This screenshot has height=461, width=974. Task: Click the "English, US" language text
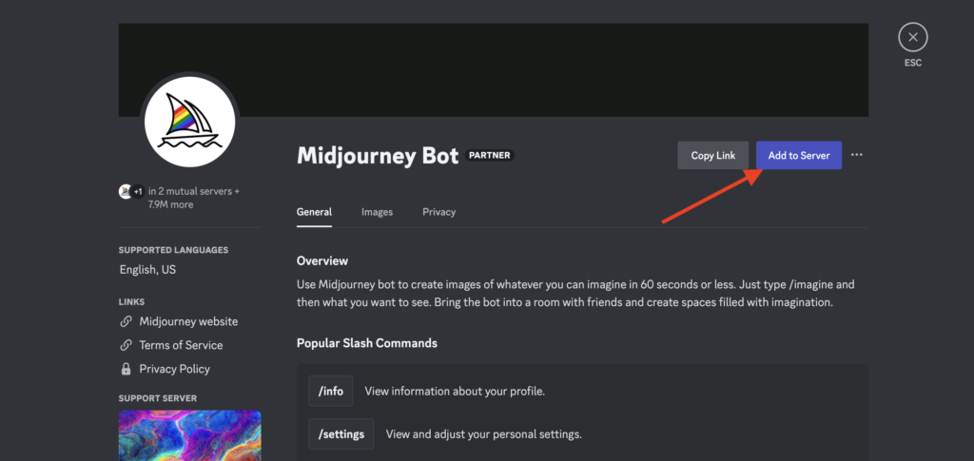tap(147, 270)
